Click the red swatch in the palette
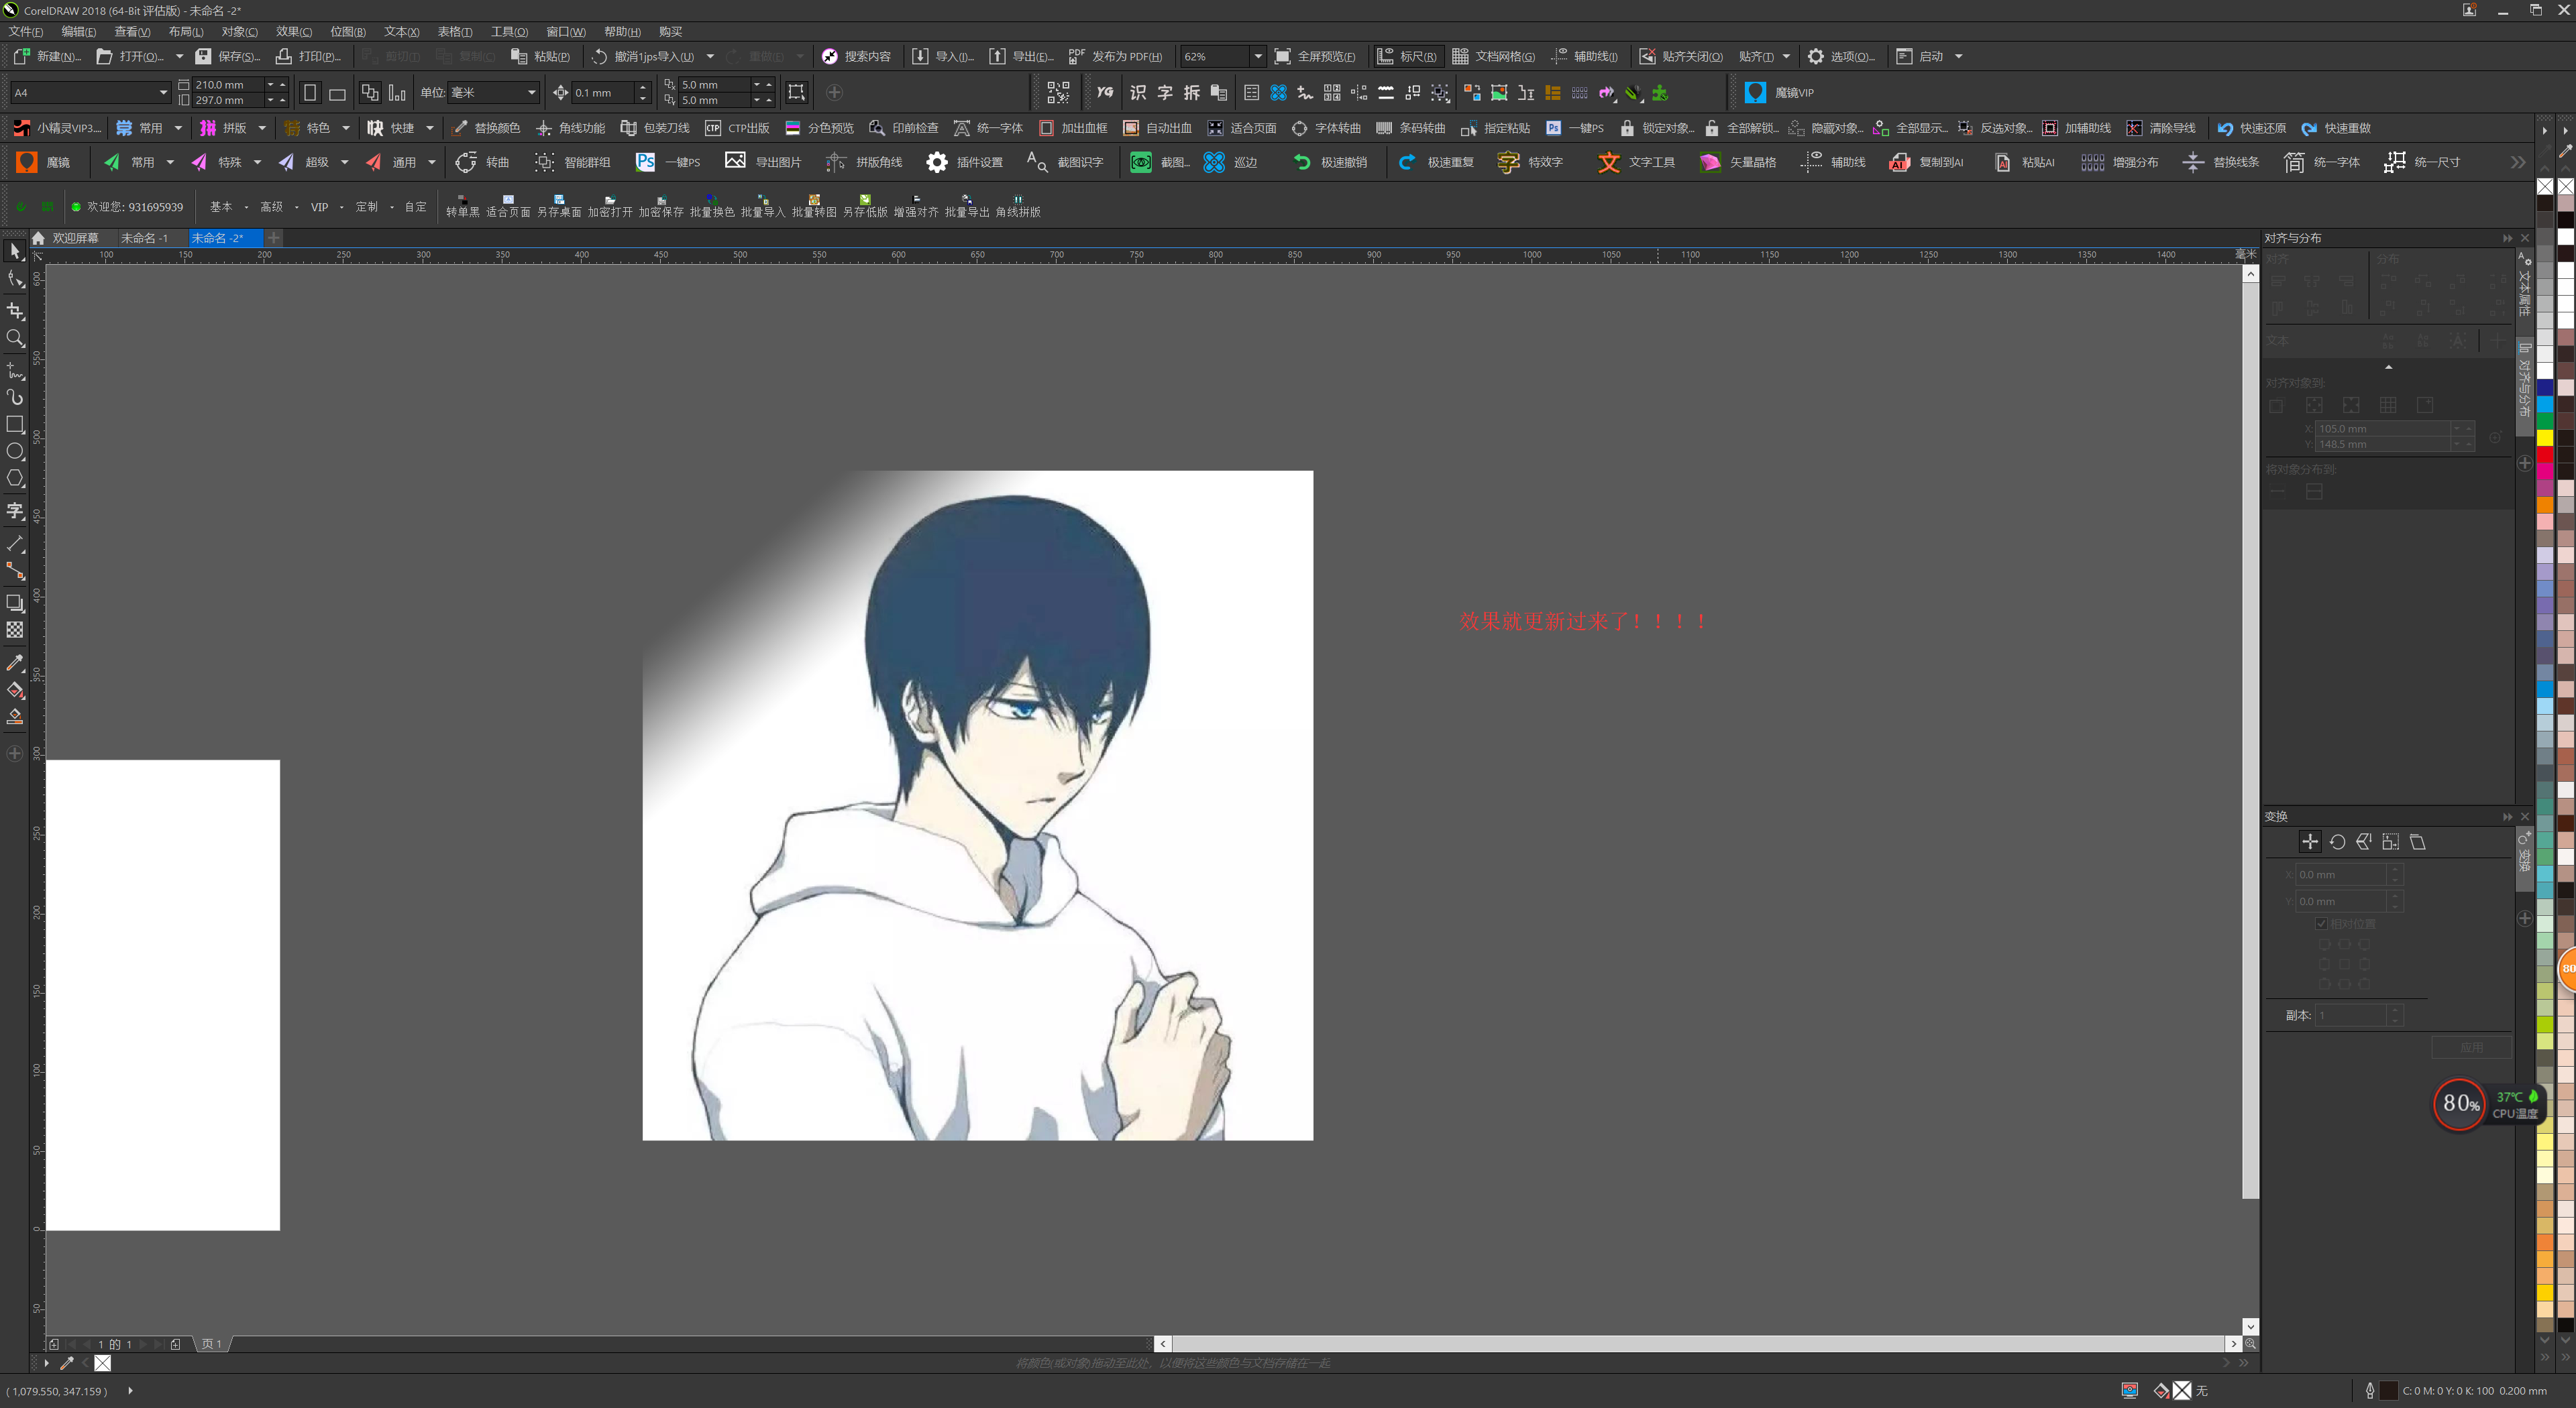Viewport: 2576px width, 1408px height. tap(2545, 455)
